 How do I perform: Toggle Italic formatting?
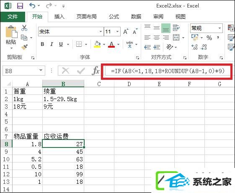tap(52, 44)
